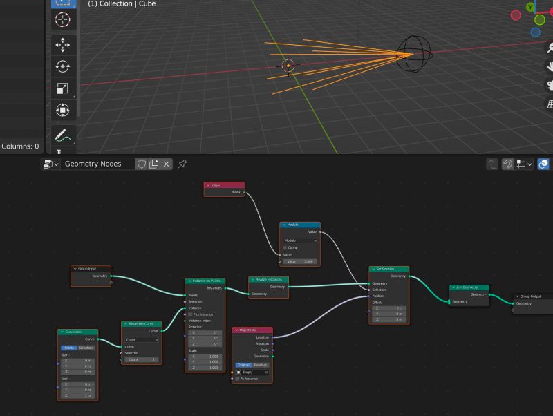
Task: Click the fake user shield icon for Geometry Nodes
Action: click(x=141, y=164)
